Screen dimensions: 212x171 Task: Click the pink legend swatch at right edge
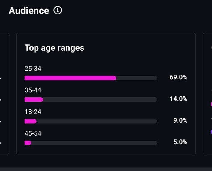click(211, 104)
